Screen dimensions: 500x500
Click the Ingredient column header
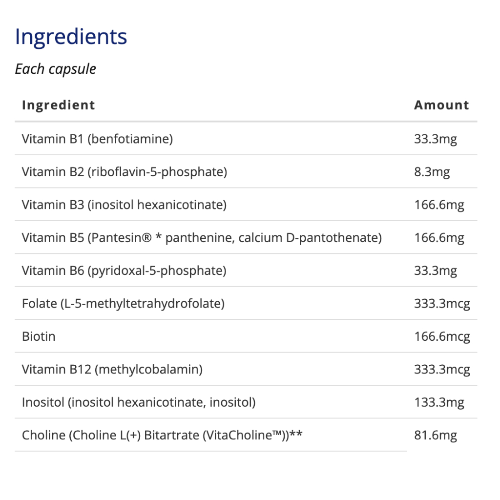click(x=59, y=105)
